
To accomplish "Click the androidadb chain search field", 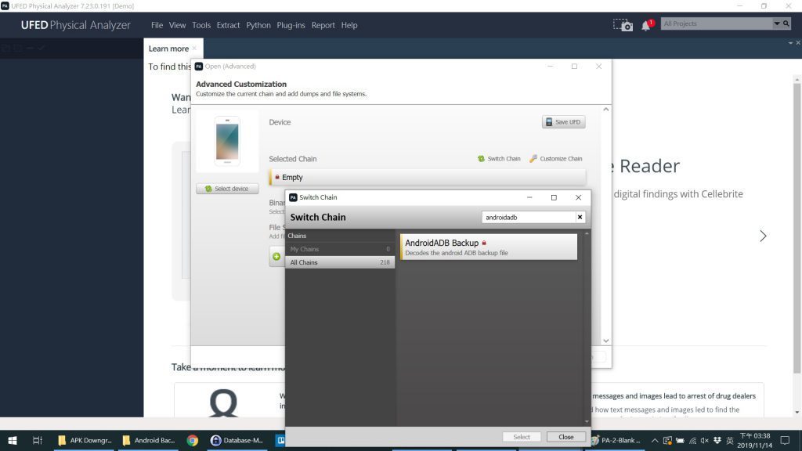I will (529, 218).
